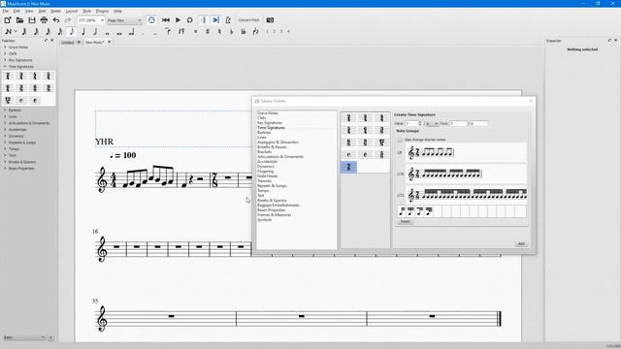Select Dynamics in Master Palette list
The width and height of the screenshot is (621, 349).
265,166
